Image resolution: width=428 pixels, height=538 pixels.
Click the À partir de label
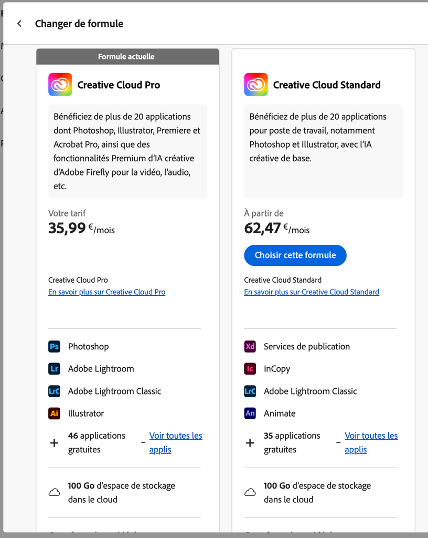tap(264, 213)
